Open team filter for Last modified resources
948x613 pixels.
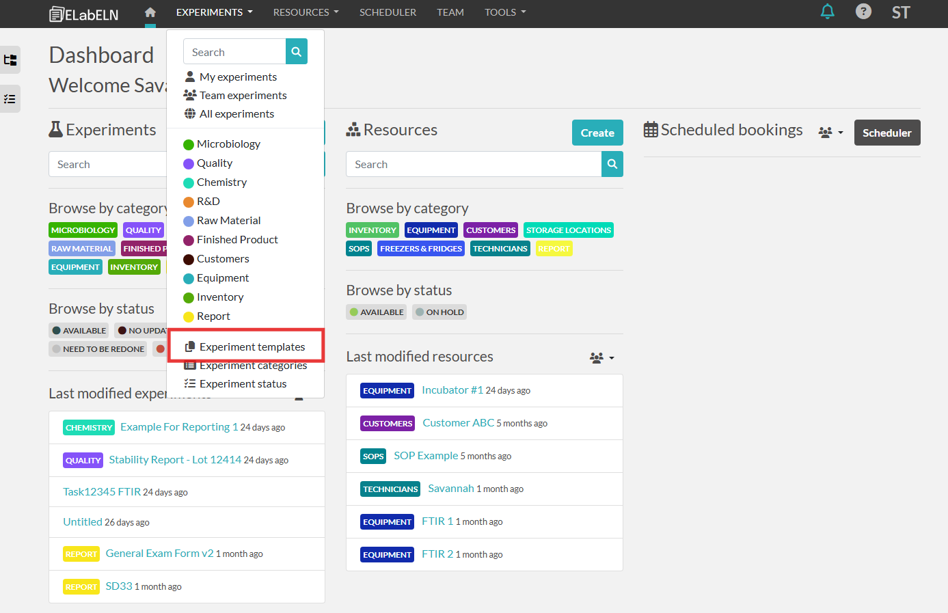pos(601,357)
